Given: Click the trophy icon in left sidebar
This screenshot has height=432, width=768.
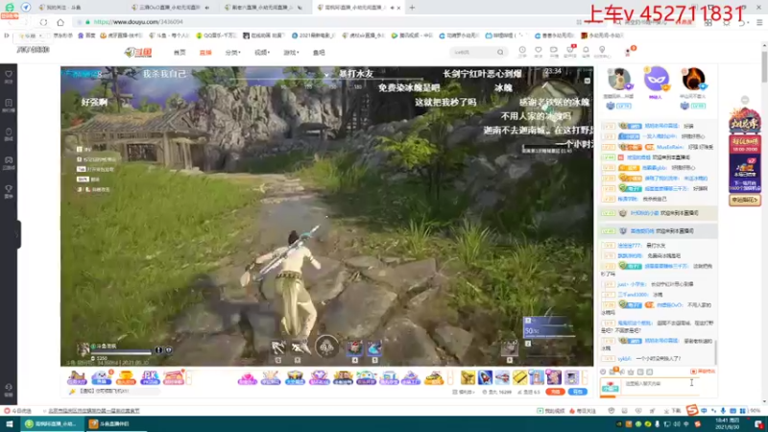Looking at the screenshot, I should point(9,188).
